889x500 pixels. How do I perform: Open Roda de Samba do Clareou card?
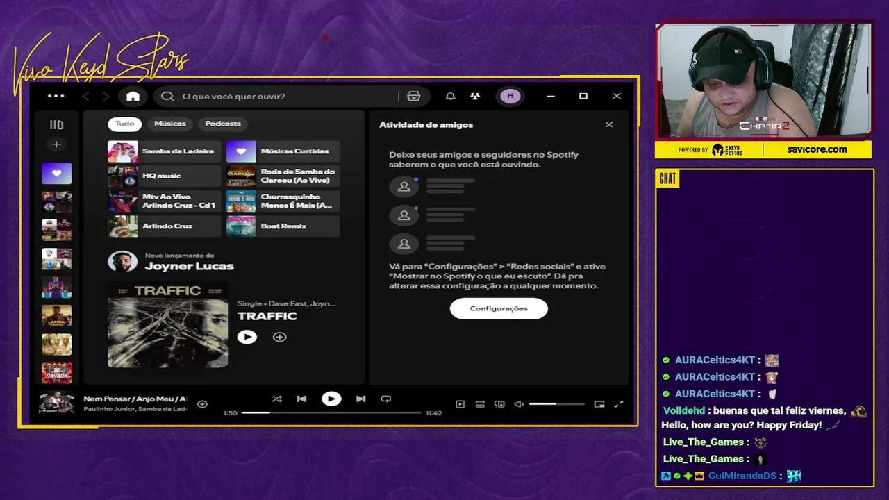pos(283,176)
